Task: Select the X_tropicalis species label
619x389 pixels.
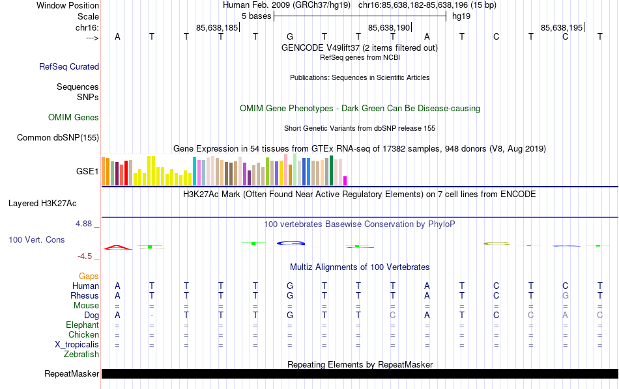Action: click(x=77, y=345)
